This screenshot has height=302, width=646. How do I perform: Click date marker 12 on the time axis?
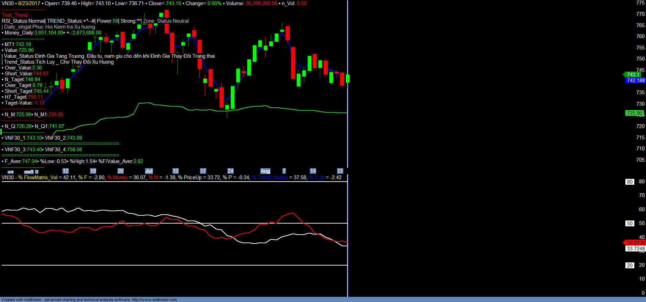tap(66, 171)
